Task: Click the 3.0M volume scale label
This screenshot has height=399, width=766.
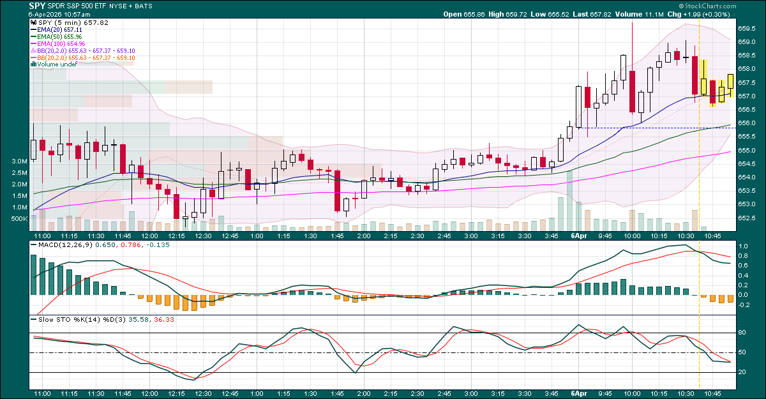Action: pyautogui.click(x=19, y=161)
